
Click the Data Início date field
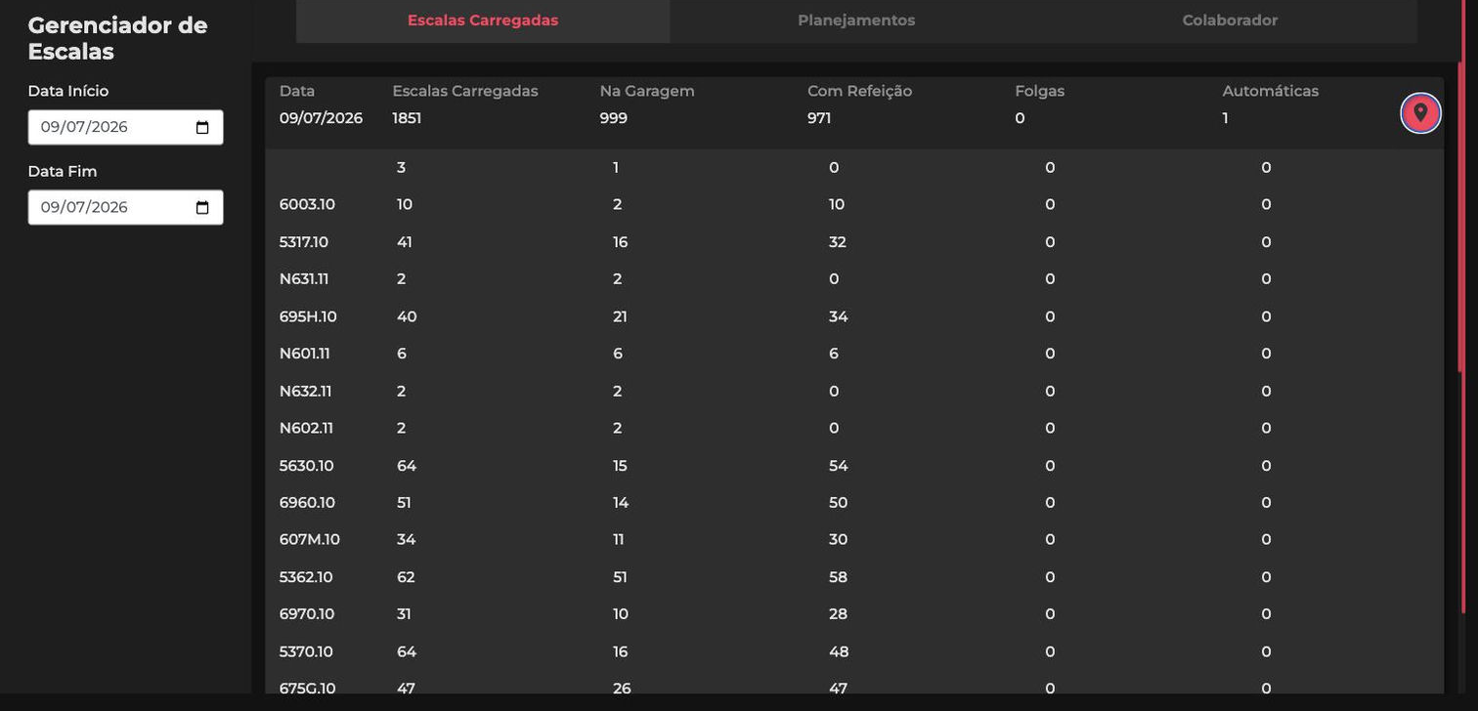125,127
